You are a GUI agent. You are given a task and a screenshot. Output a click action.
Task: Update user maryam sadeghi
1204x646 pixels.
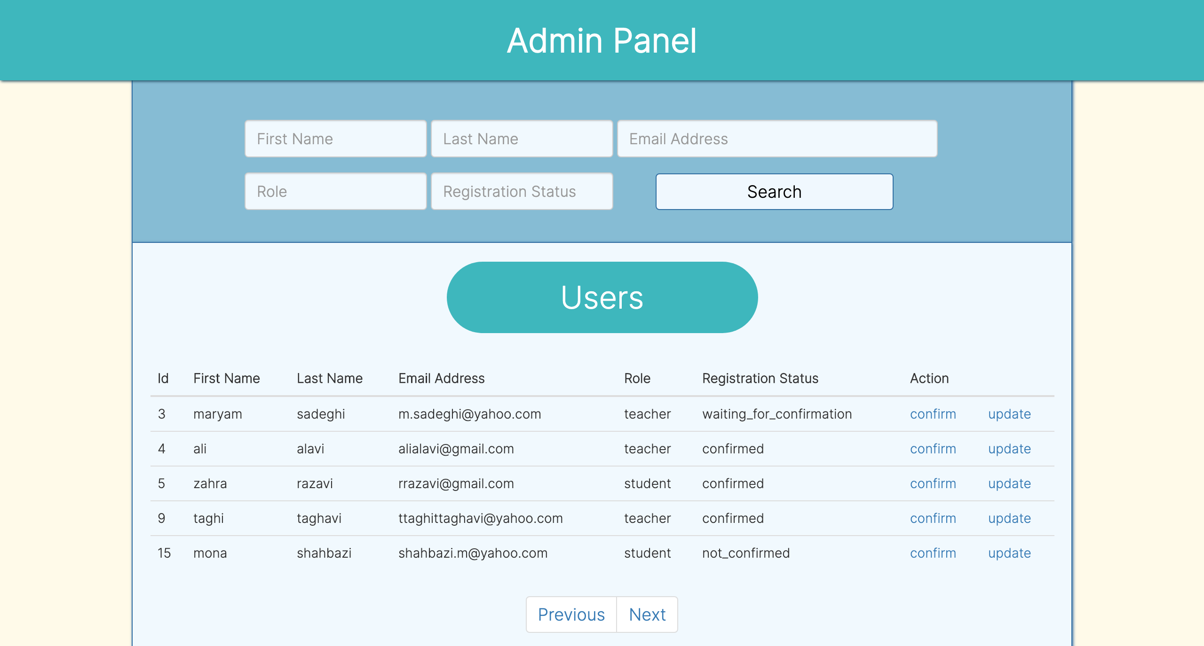point(1009,414)
